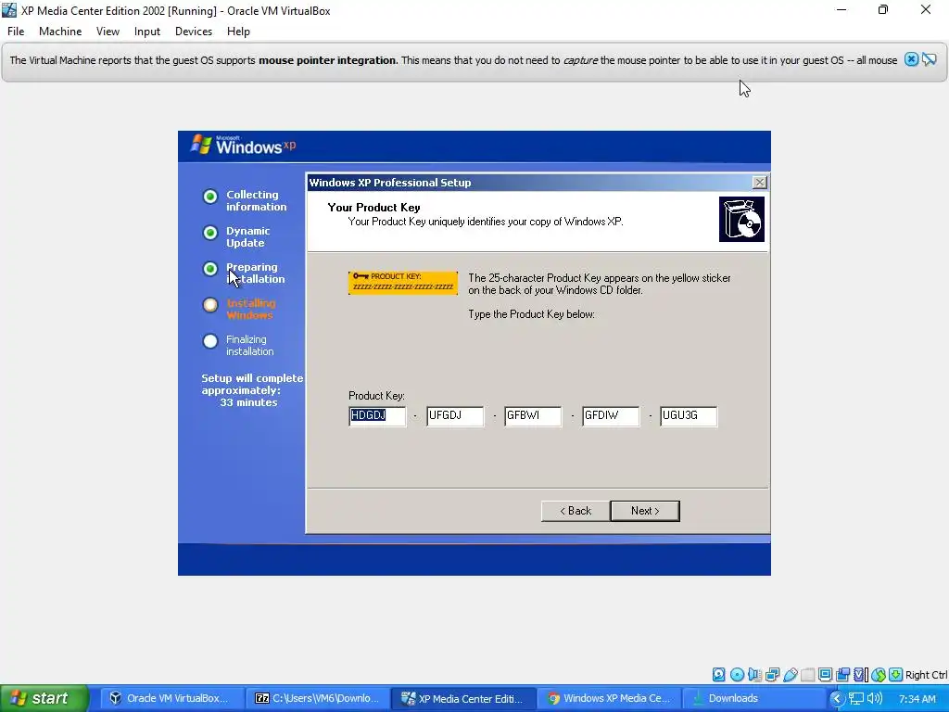Click the fifth product key field UGU3G
Viewport: 949px width, 712px height.
point(689,416)
